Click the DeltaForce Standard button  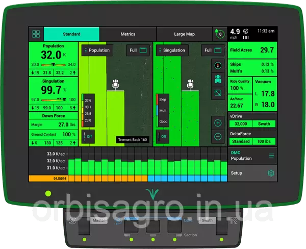point(240,141)
